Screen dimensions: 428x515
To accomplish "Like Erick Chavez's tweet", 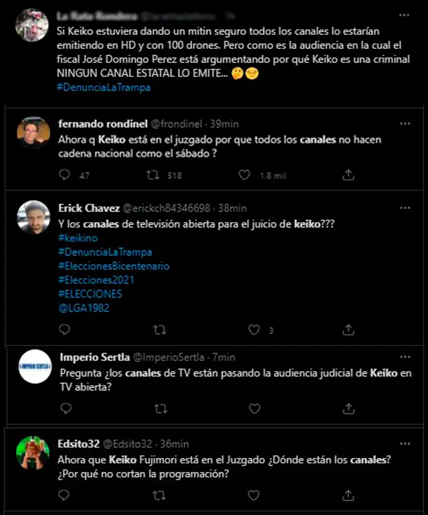I will click(254, 329).
